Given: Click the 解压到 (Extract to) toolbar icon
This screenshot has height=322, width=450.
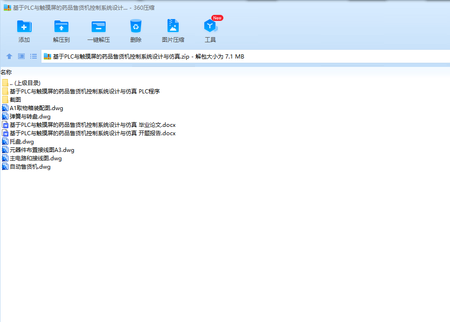Looking at the screenshot, I should [61, 26].
